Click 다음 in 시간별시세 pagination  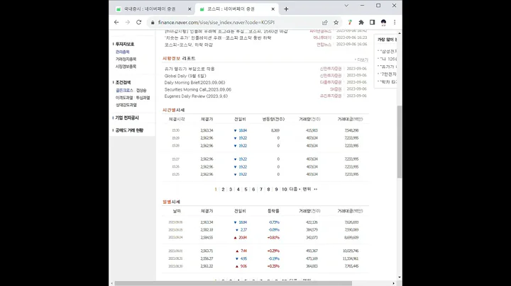295,189
